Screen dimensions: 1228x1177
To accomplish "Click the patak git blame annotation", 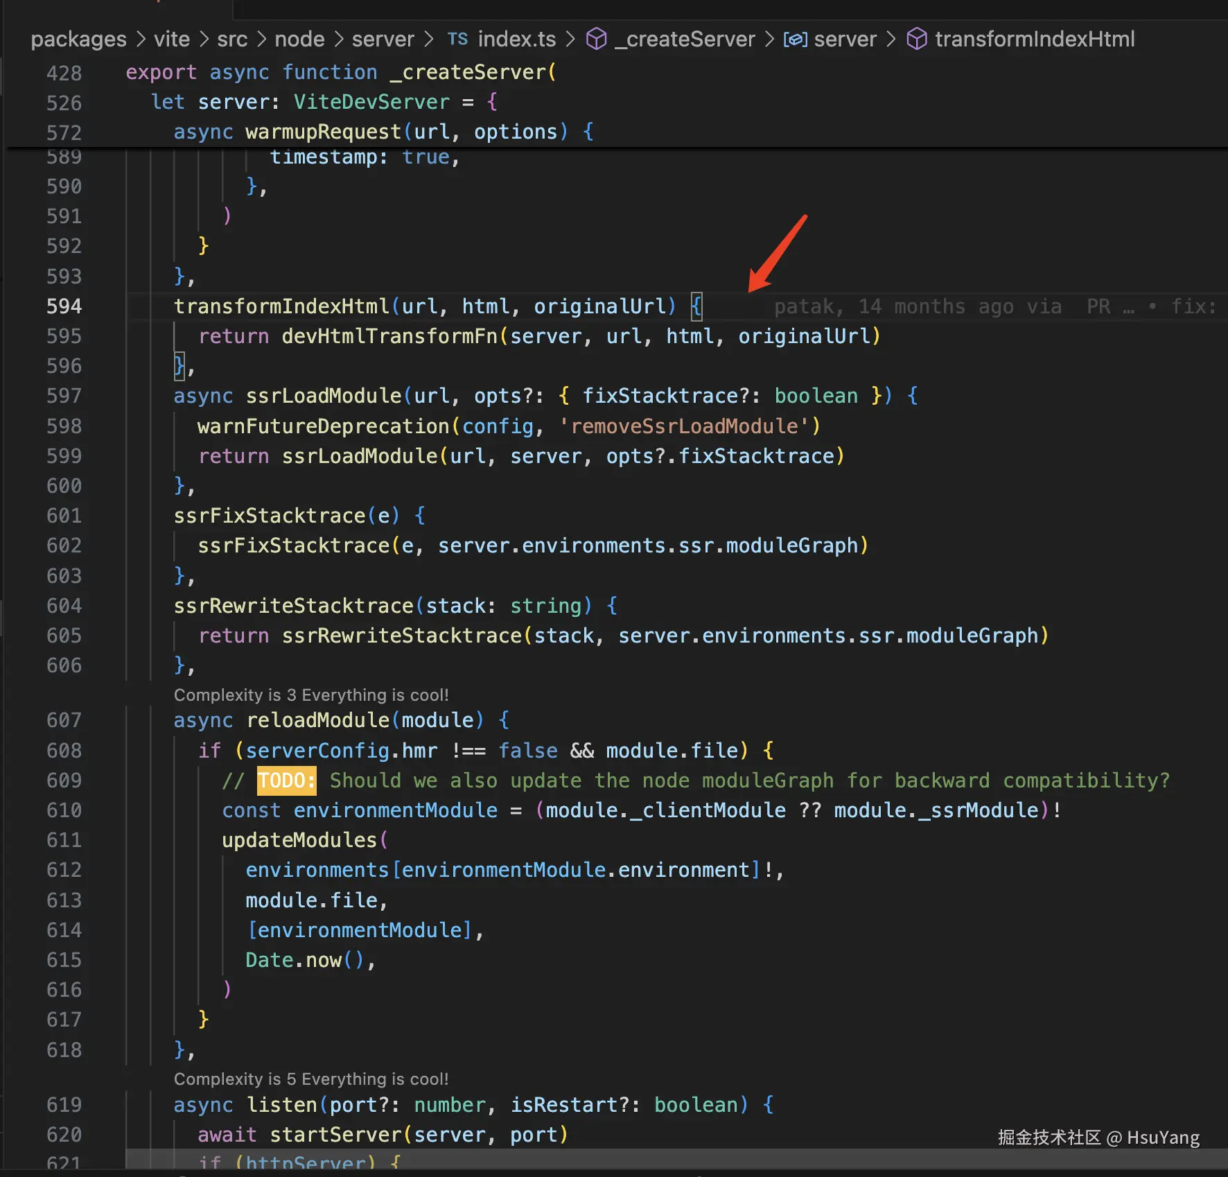I will pos(994,306).
